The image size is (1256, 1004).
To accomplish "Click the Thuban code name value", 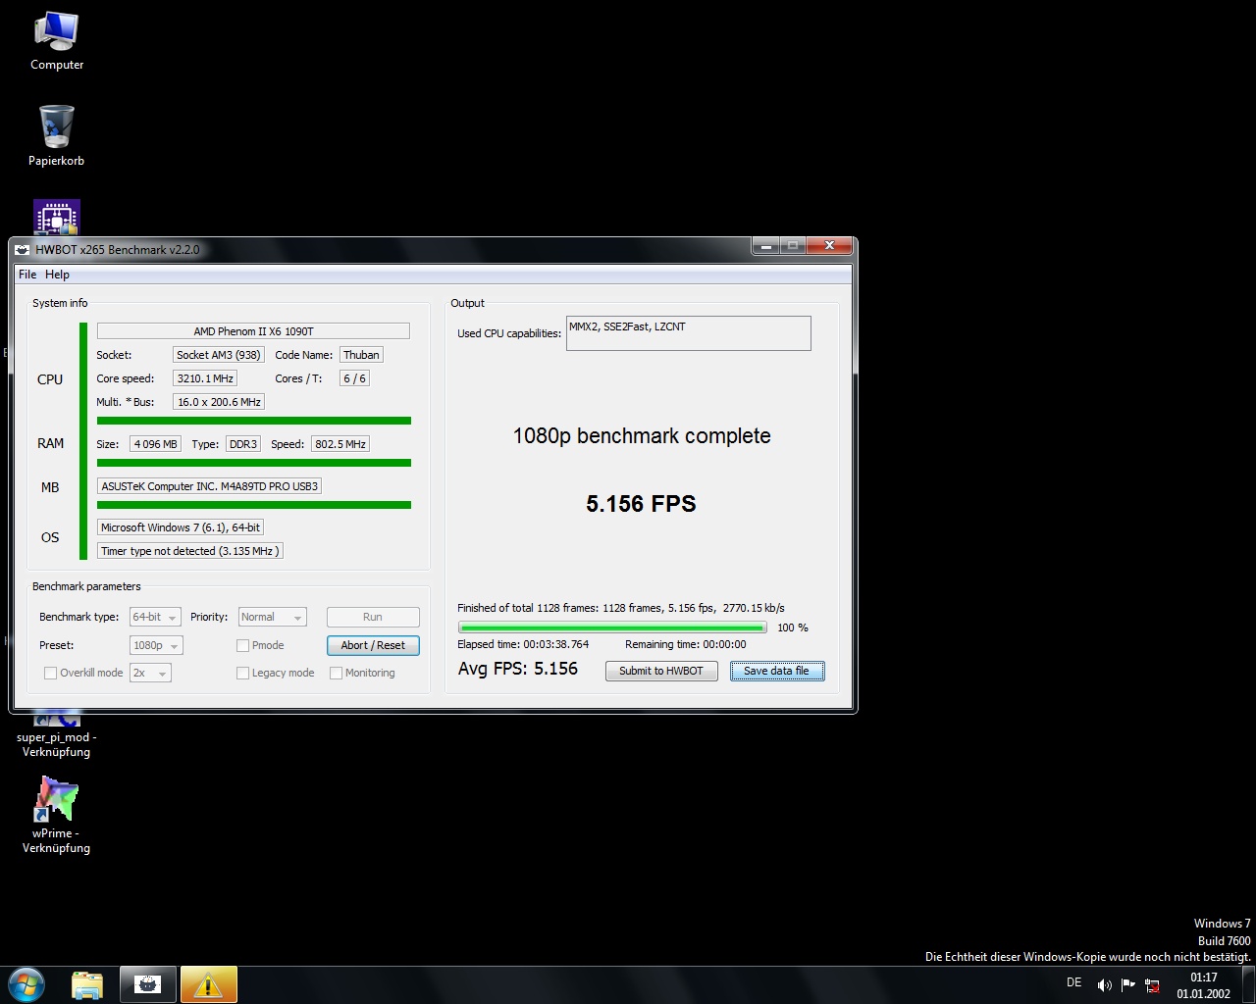I will (361, 355).
